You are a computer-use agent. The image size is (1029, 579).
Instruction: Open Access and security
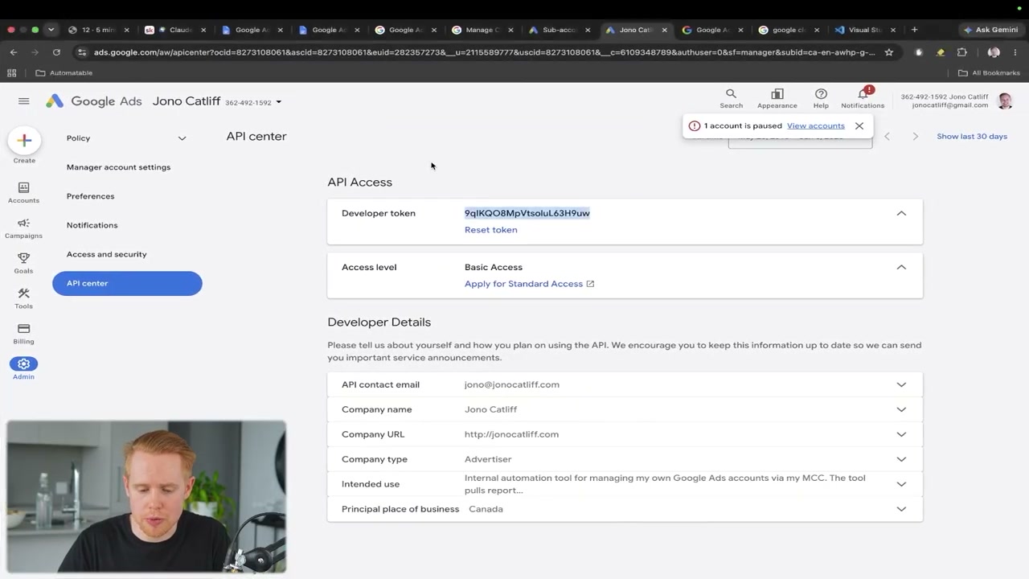tap(106, 254)
